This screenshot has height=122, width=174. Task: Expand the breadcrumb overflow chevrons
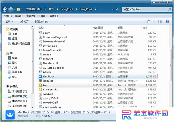(22, 9)
